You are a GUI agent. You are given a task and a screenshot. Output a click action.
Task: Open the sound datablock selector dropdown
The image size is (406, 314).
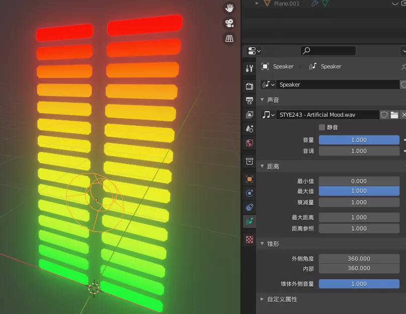pyautogui.click(x=268, y=115)
